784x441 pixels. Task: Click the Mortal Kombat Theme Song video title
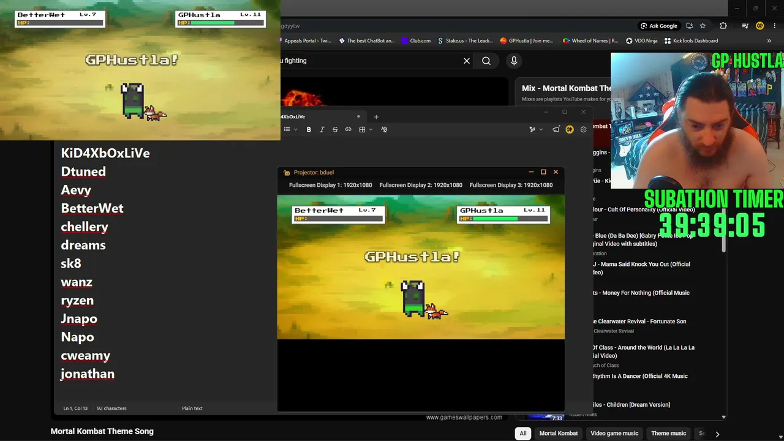(x=102, y=431)
